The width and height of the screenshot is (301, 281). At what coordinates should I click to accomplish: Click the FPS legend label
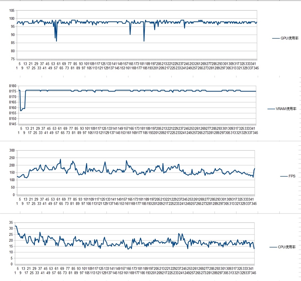tap(292, 176)
